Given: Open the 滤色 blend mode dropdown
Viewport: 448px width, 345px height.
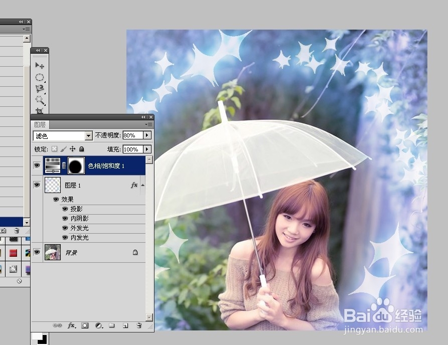Looking at the screenshot, I should coord(89,136).
